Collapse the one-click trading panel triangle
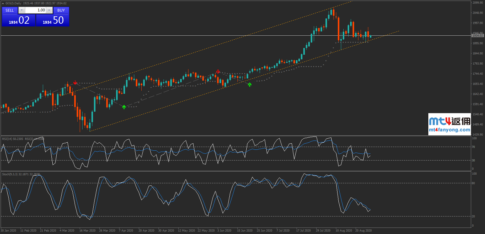Image resolution: width=485 pixels, height=234 pixels. click(x=3, y=3)
